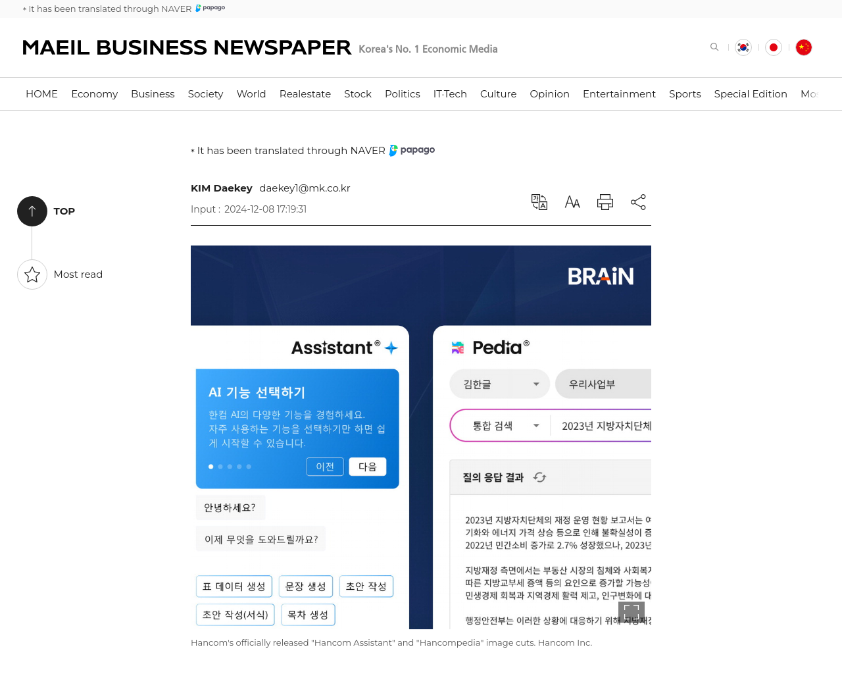Viewport: 842px width, 674px height.
Task: Go to HOME menu
Action: (x=41, y=94)
